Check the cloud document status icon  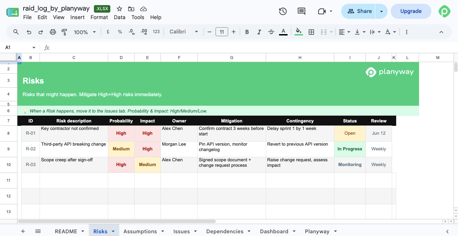pyautogui.click(x=143, y=9)
